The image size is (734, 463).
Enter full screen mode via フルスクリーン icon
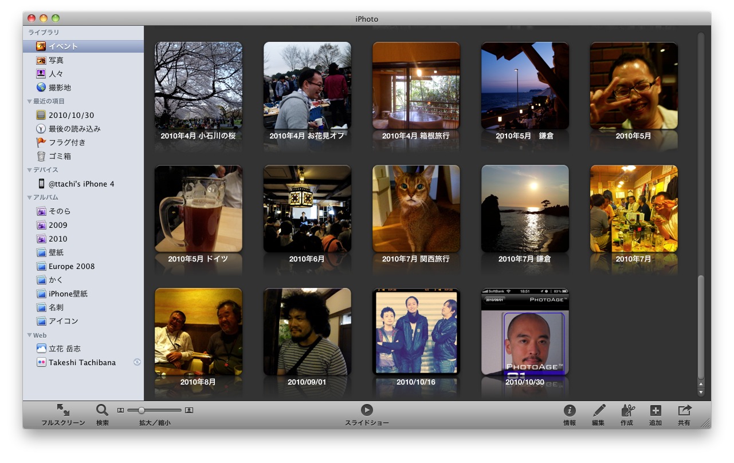coord(63,410)
